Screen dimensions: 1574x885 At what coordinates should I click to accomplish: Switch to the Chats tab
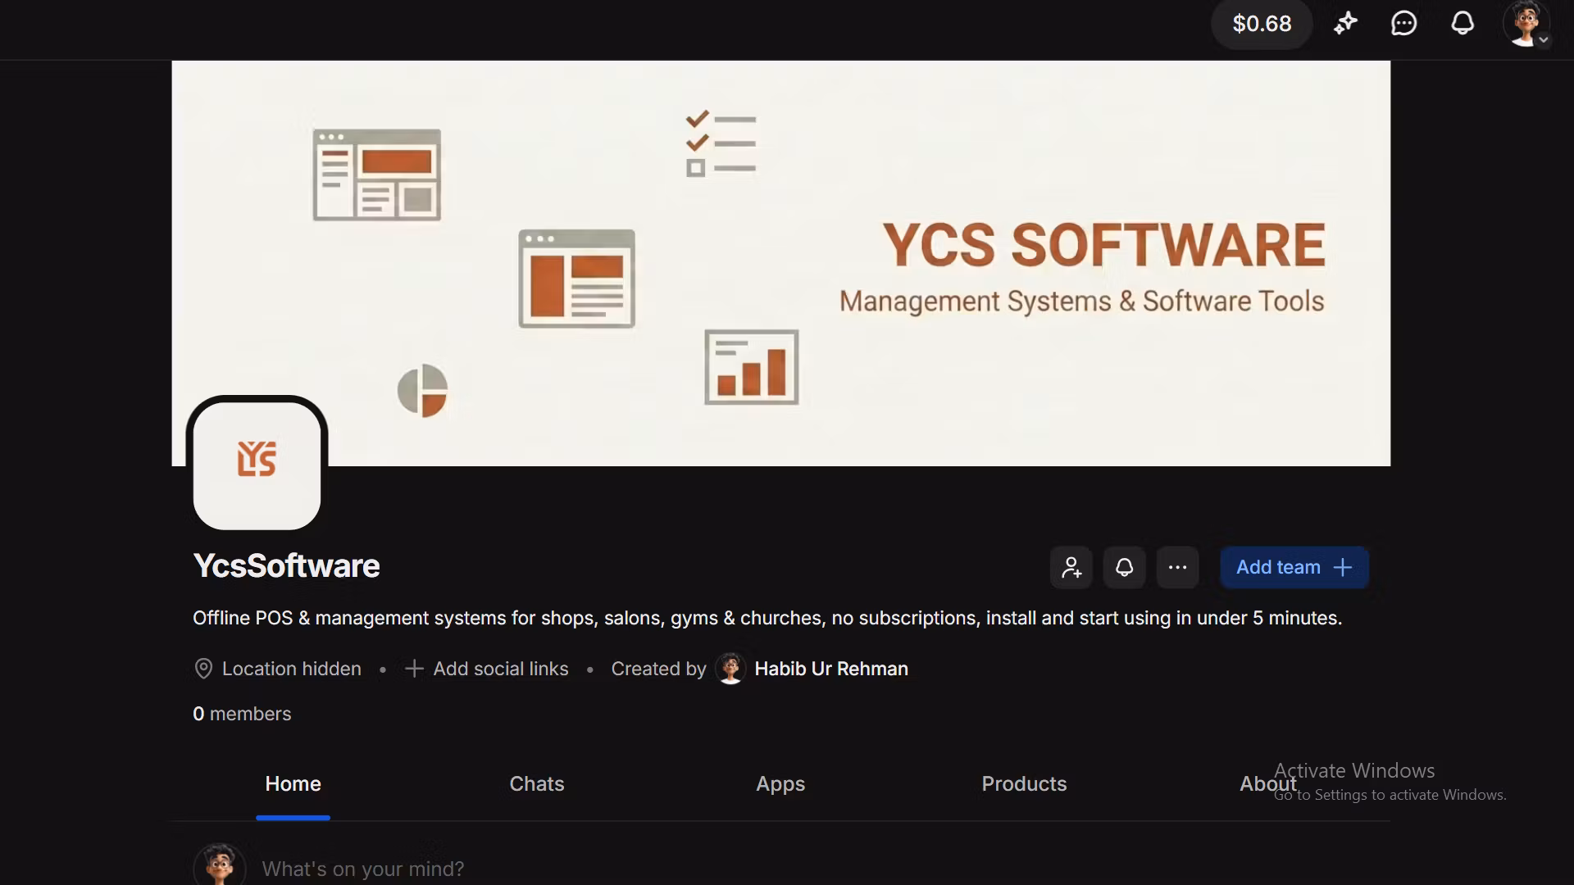coord(537,784)
